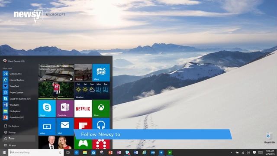Open Internet Explorer from the taskbar
Viewport: 277px width, 156px height.
point(144,153)
